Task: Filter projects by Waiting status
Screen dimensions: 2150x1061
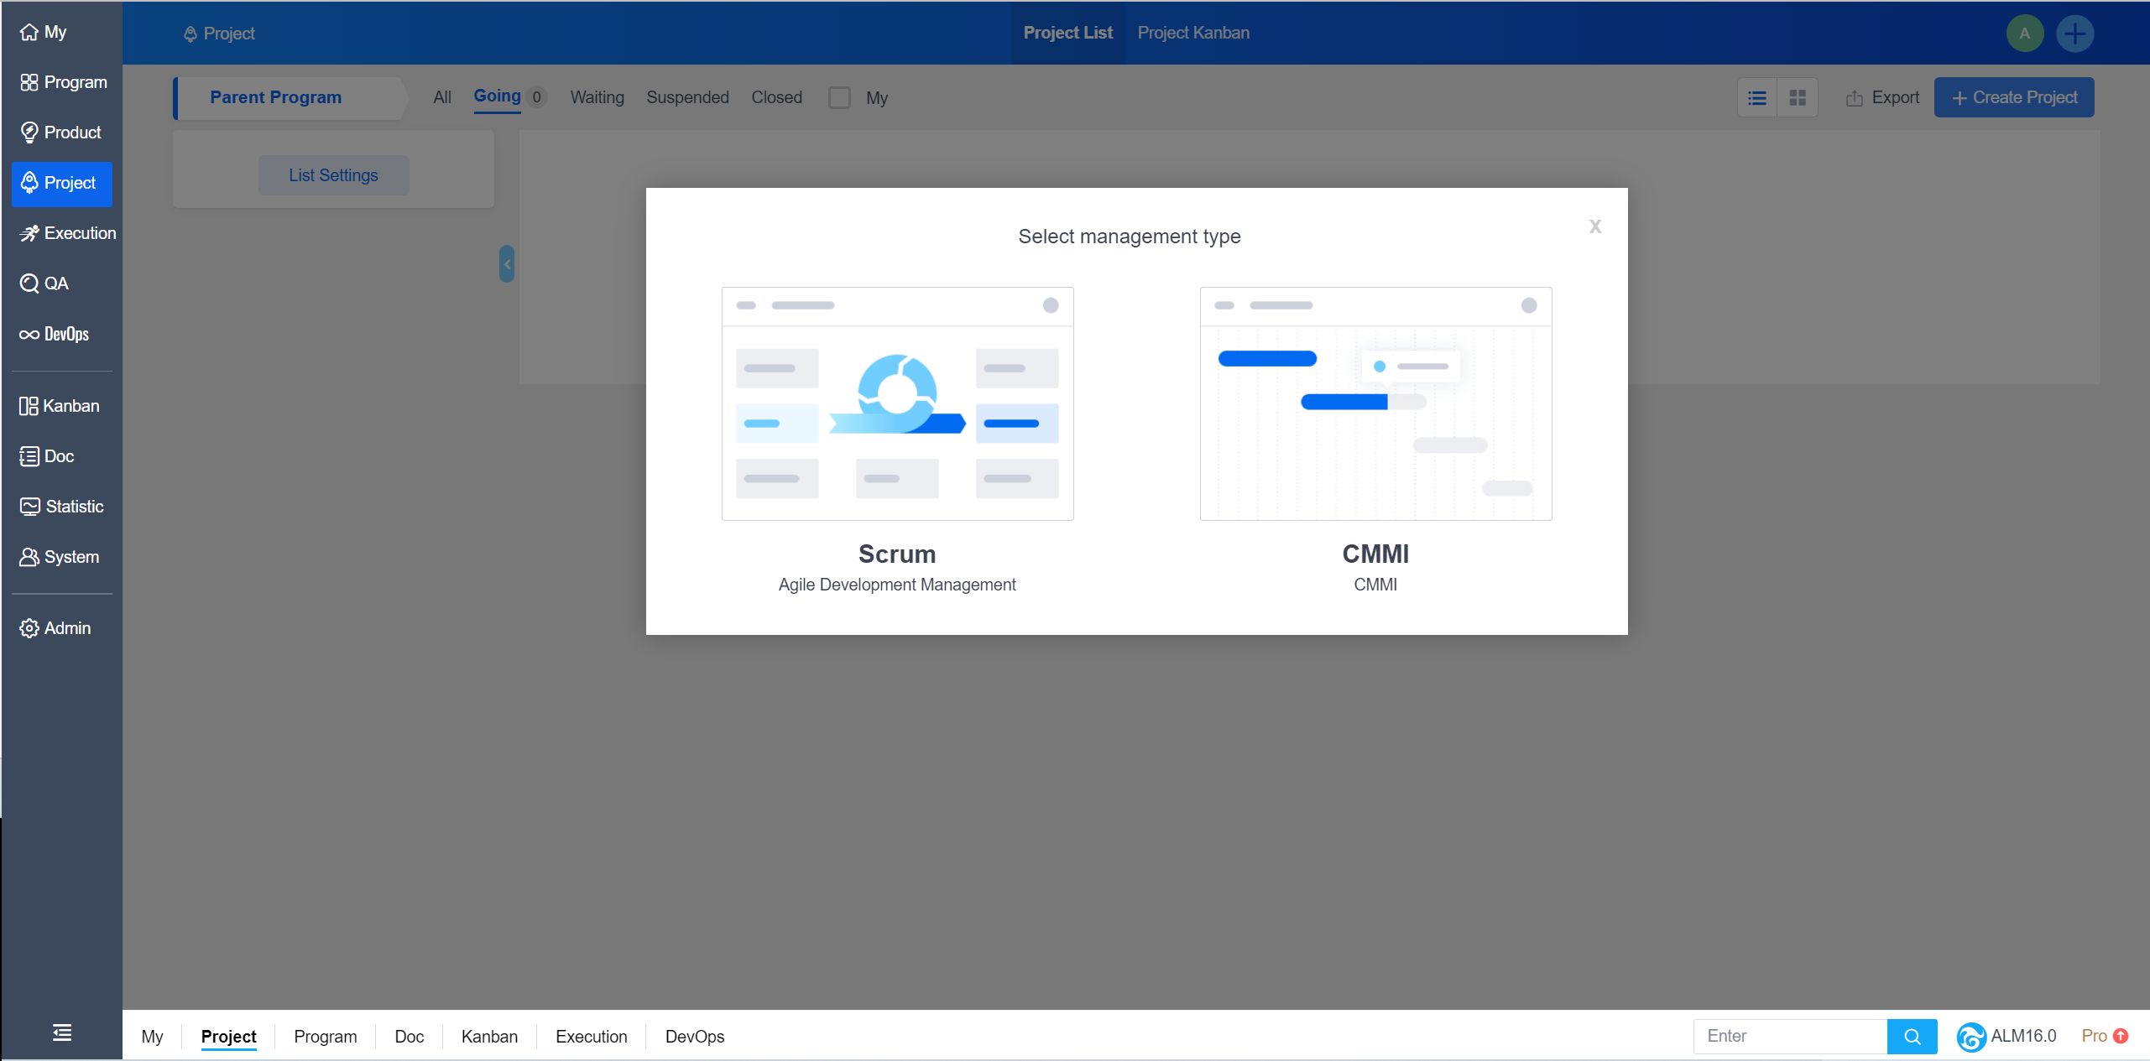Action: 597,97
